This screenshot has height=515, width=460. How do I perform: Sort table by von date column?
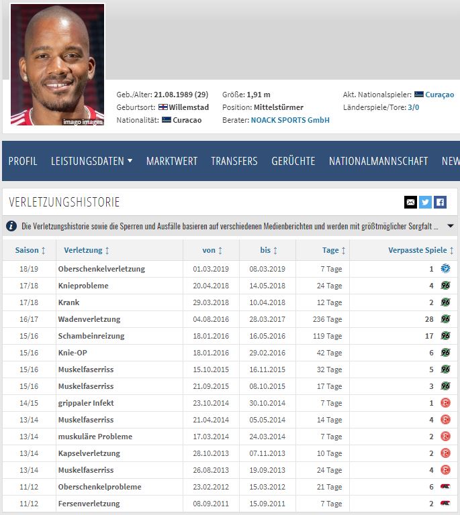click(212, 250)
